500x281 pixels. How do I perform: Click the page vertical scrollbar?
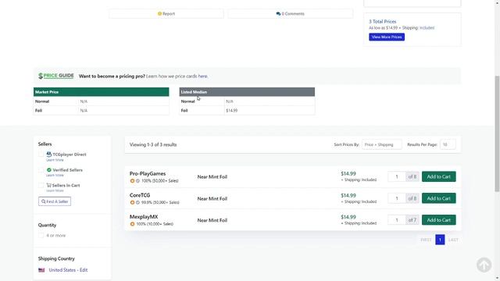[497, 133]
